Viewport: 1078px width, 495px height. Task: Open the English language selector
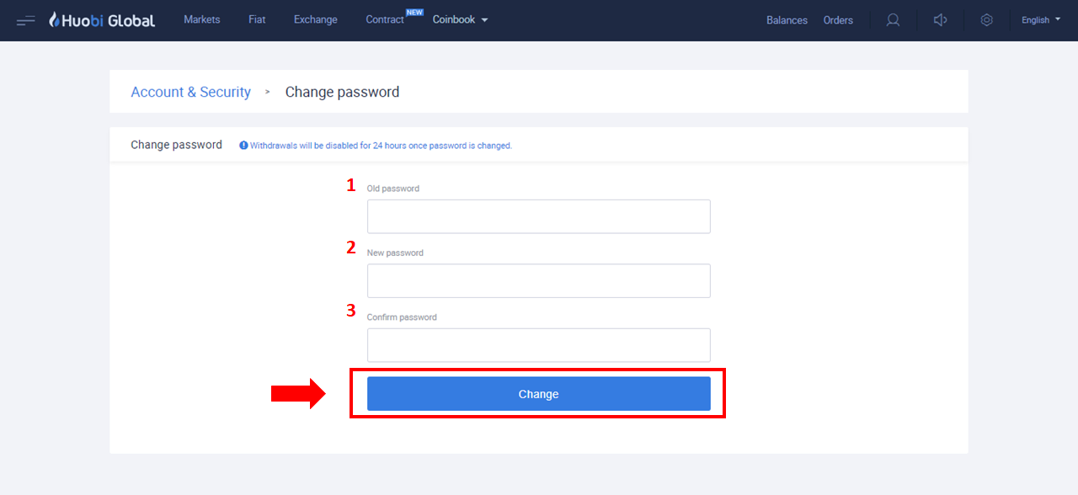click(1041, 20)
